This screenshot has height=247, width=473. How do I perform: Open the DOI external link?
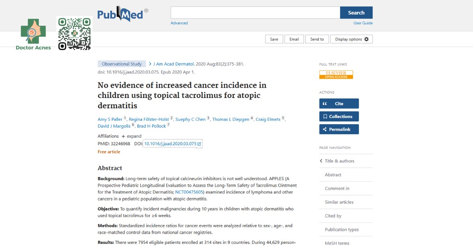tap(172, 144)
